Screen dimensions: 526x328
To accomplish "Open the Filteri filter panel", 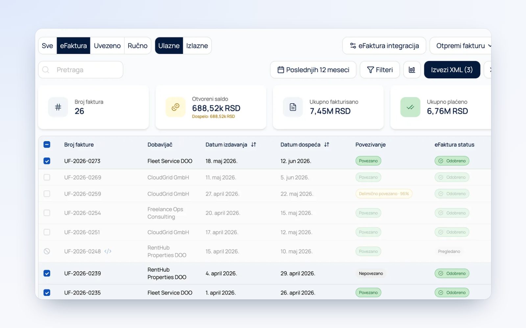I will tap(380, 70).
